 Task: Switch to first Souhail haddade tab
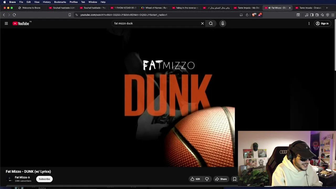[x=62, y=8]
